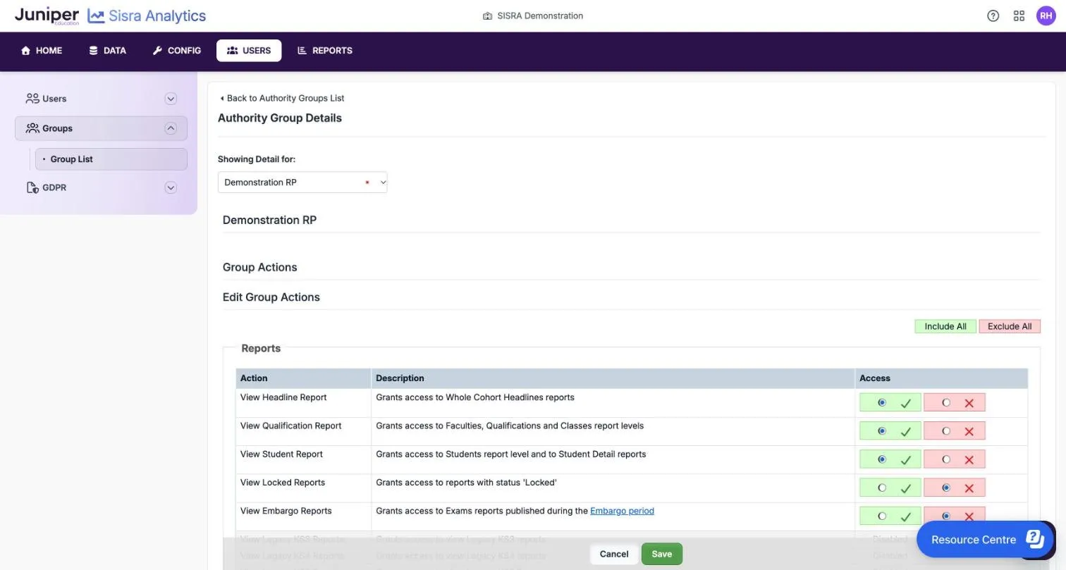Image resolution: width=1066 pixels, height=570 pixels.
Task: Click Exclude All button
Action: [x=1010, y=326]
